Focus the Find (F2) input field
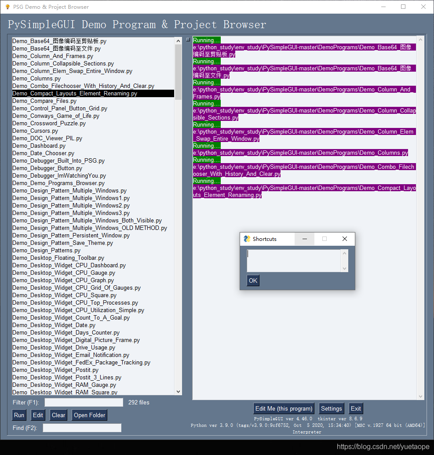Viewport: 434px width, 455px height. tap(82, 428)
